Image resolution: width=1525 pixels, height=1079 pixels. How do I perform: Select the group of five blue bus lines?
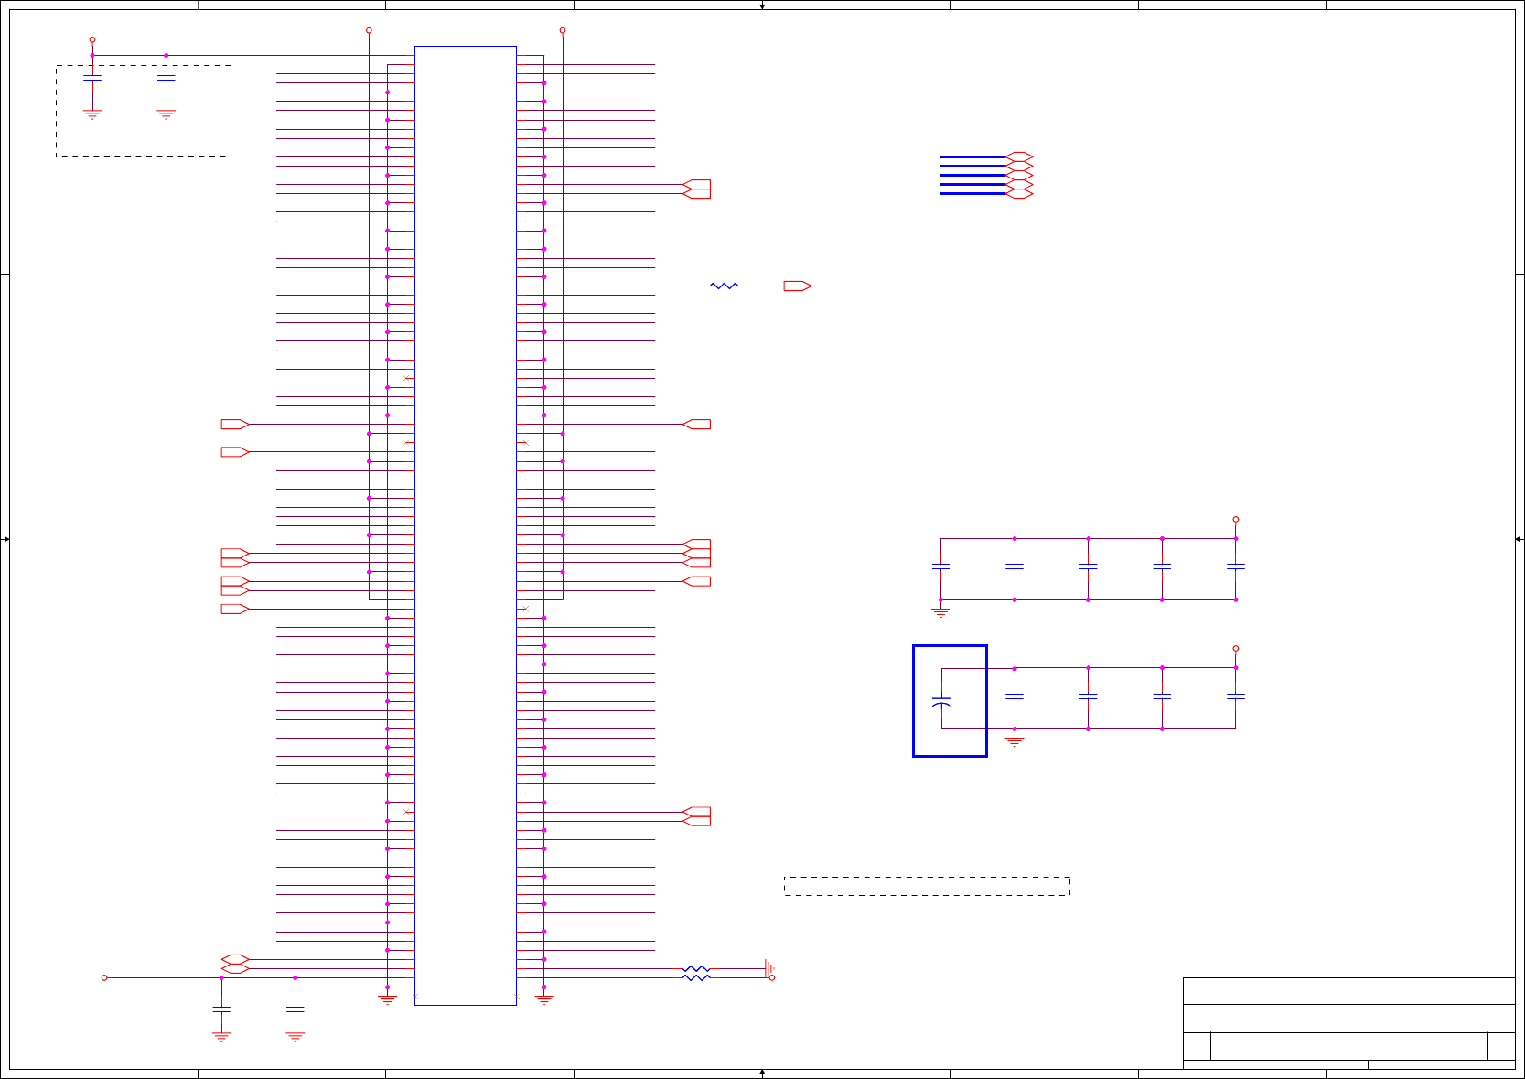(x=973, y=175)
